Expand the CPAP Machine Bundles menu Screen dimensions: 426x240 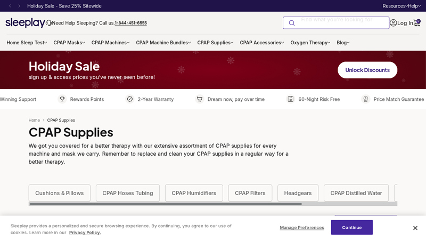pyautogui.click(x=163, y=43)
